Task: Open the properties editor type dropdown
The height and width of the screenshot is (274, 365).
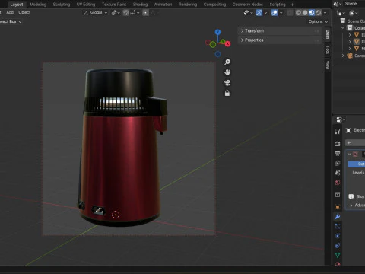Action: (341, 119)
